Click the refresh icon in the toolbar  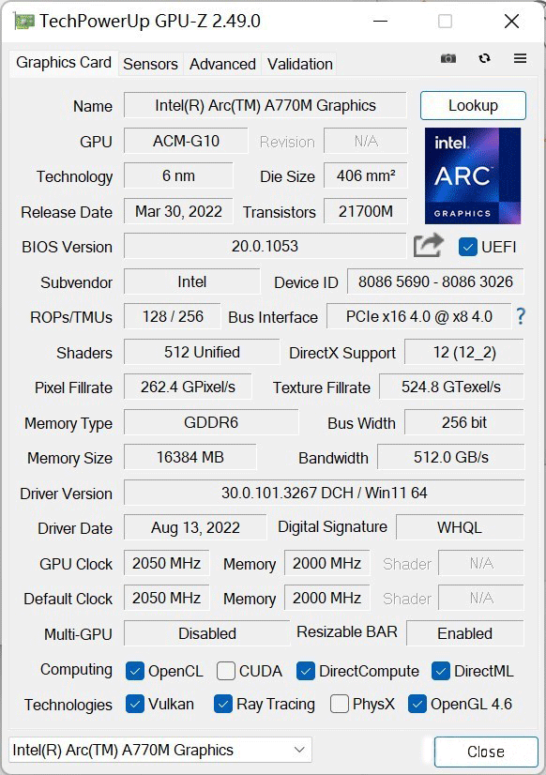coord(484,57)
